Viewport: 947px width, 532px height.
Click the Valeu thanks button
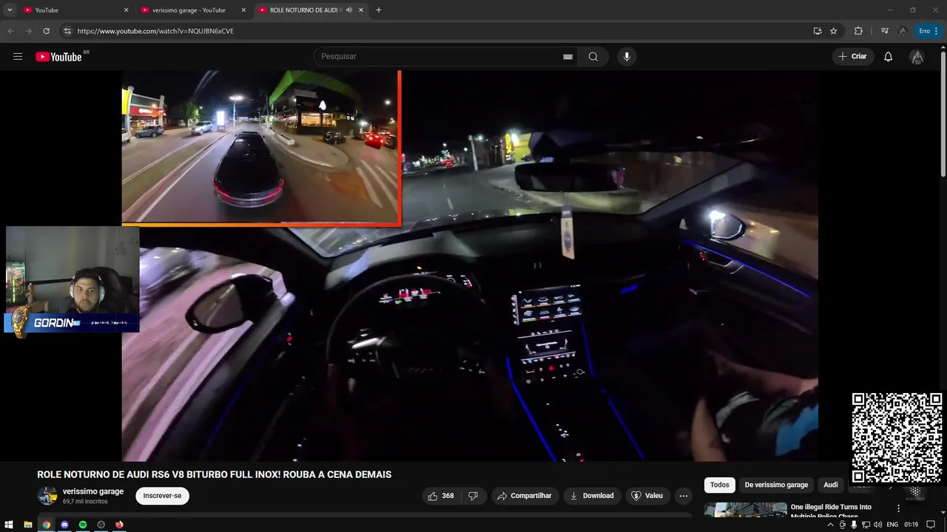[x=647, y=496]
